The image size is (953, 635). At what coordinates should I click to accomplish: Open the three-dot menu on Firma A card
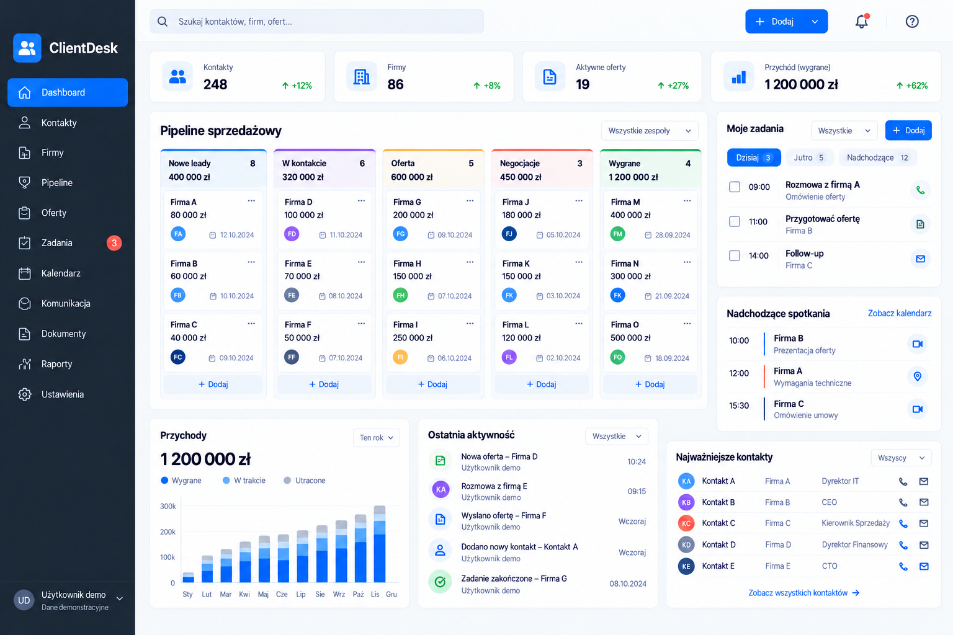(251, 201)
